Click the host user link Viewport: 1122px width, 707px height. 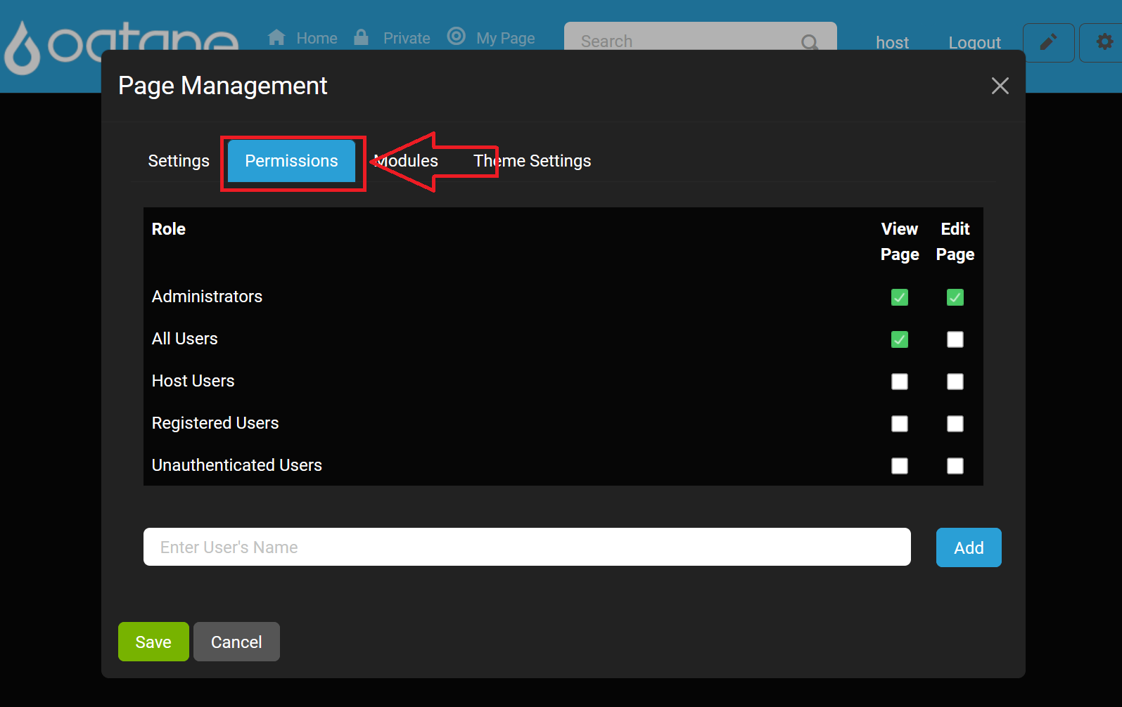[892, 43]
